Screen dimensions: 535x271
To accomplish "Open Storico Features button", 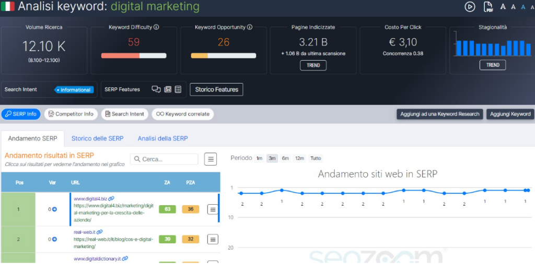I will click(217, 89).
